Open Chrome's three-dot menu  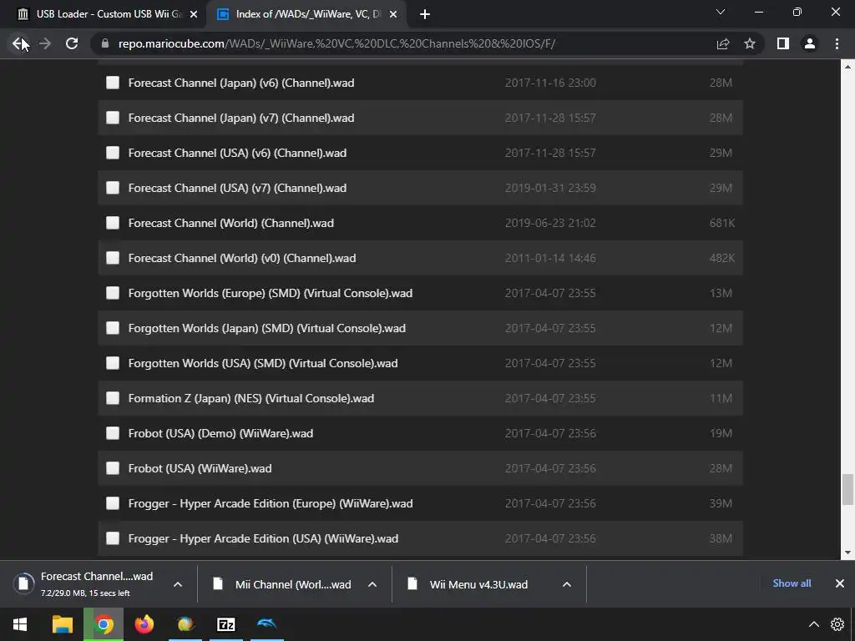837,43
